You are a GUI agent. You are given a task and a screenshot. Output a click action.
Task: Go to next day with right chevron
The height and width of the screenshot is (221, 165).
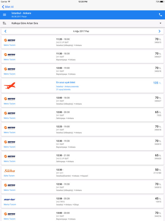(159, 31)
